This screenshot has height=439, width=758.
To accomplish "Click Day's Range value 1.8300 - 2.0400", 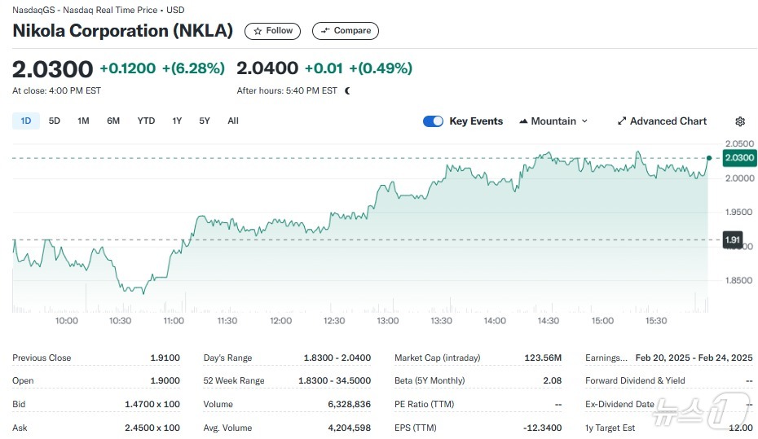I will pyautogui.click(x=337, y=358).
